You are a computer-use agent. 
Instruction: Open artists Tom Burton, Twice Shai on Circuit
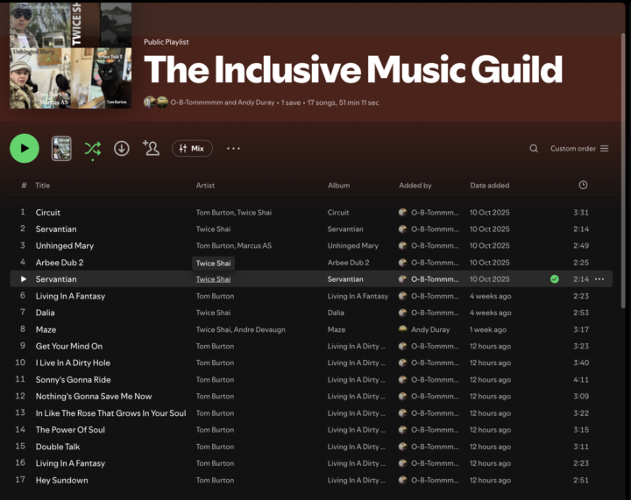coord(234,212)
